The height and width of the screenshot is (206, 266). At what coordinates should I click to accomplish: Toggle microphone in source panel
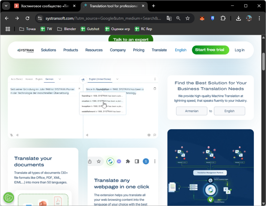tap(12, 135)
